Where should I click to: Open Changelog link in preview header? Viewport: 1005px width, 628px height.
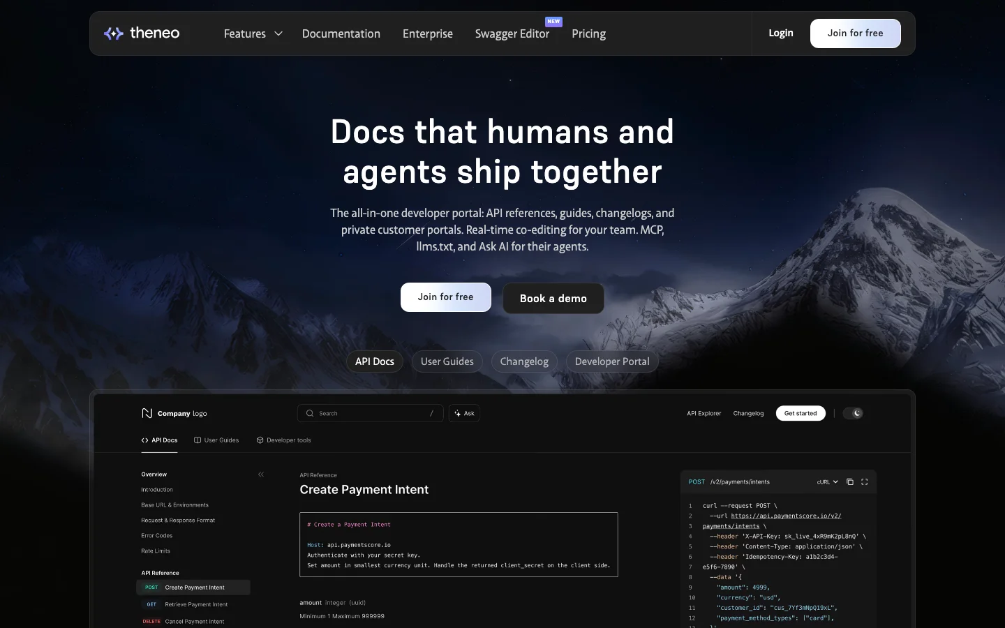(748, 413)
